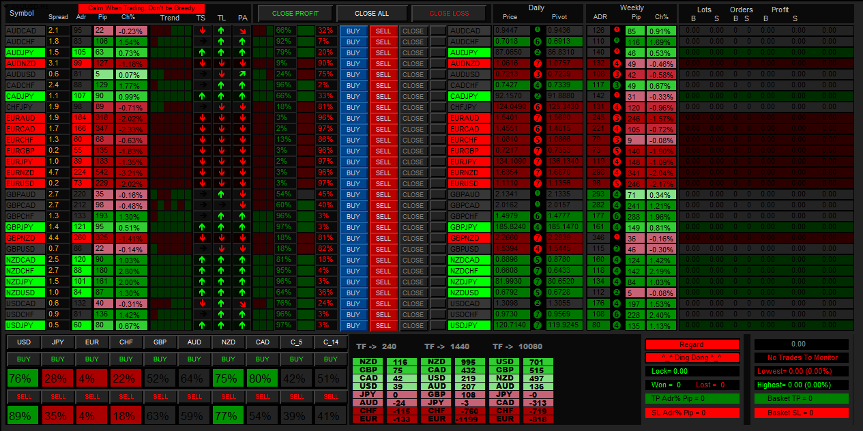Click the TL down arrow in the AUDNZD row
863x431 pixels.
pos(222,63)
